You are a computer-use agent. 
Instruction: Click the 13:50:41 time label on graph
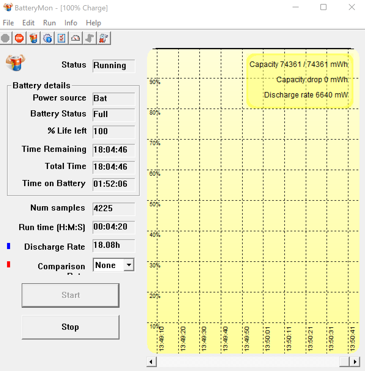coord(352,339)
